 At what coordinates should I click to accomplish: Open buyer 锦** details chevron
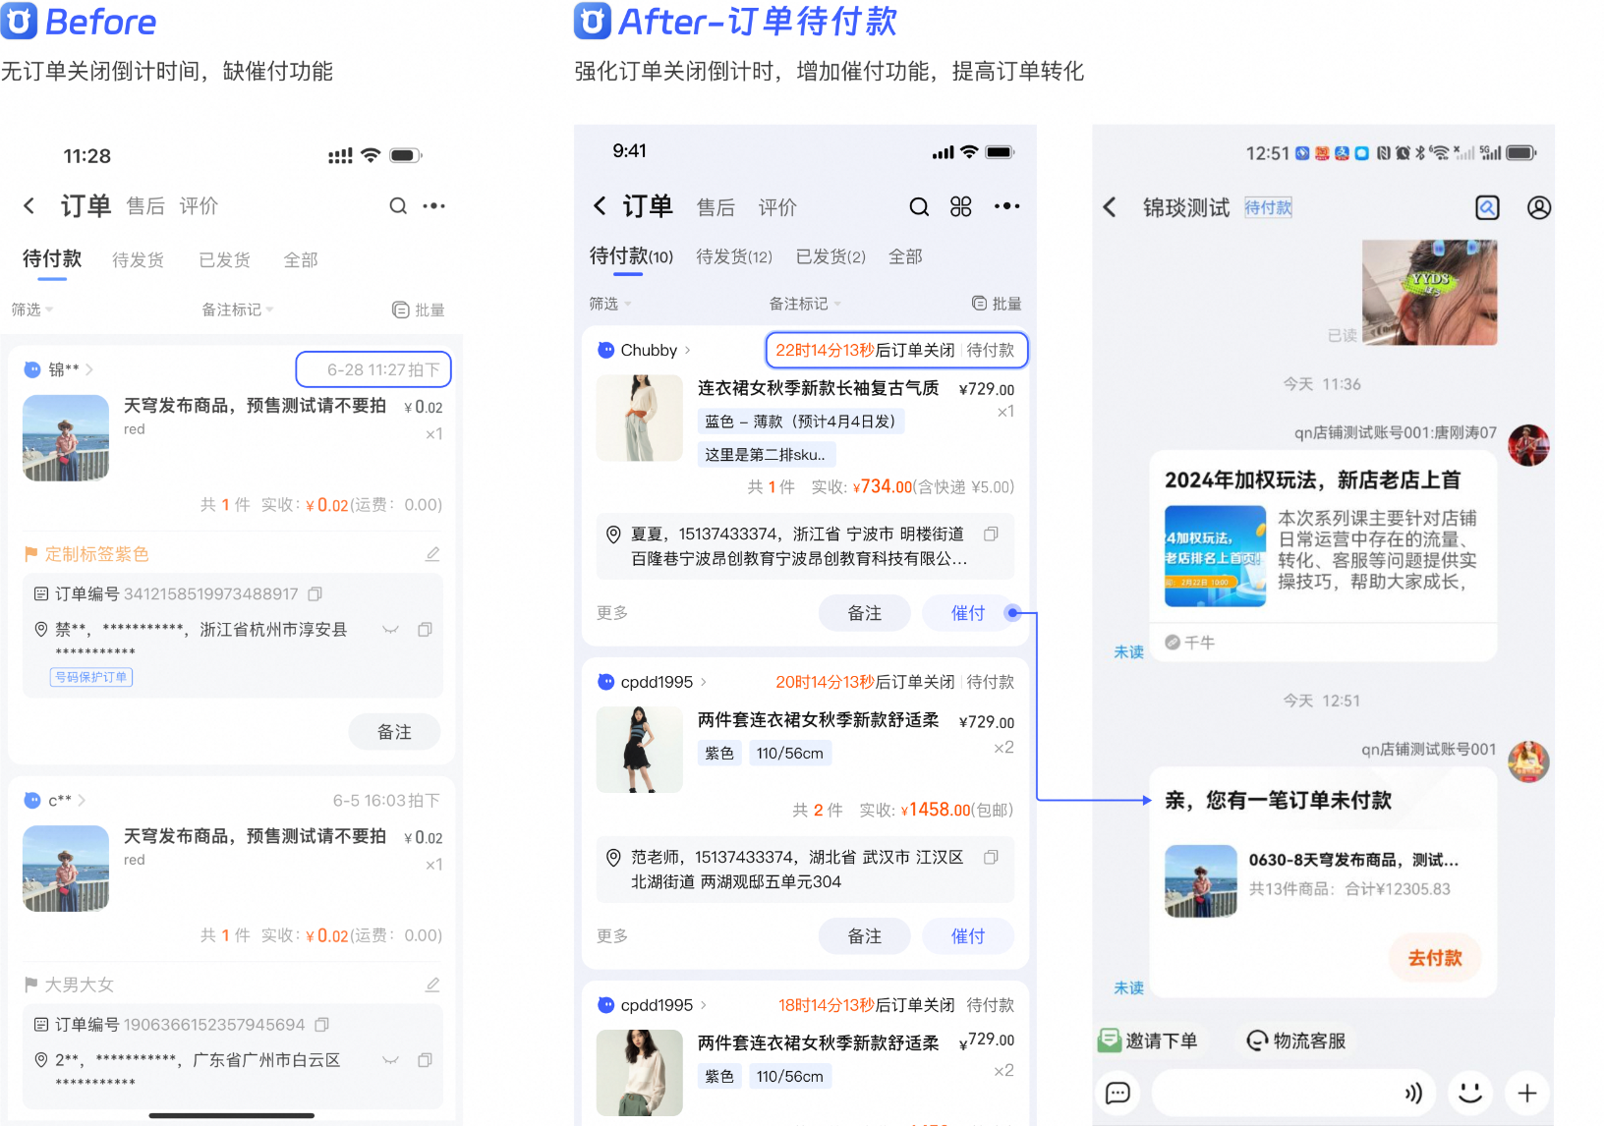[x=89, y=369]
